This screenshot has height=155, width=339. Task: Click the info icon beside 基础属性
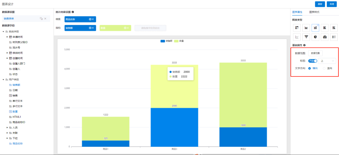point(304,45)
